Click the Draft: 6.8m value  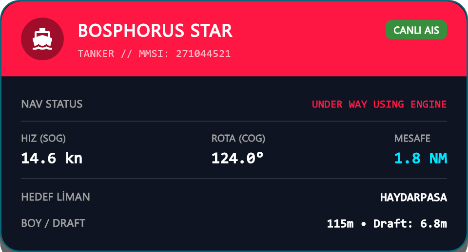coord(410,223)
